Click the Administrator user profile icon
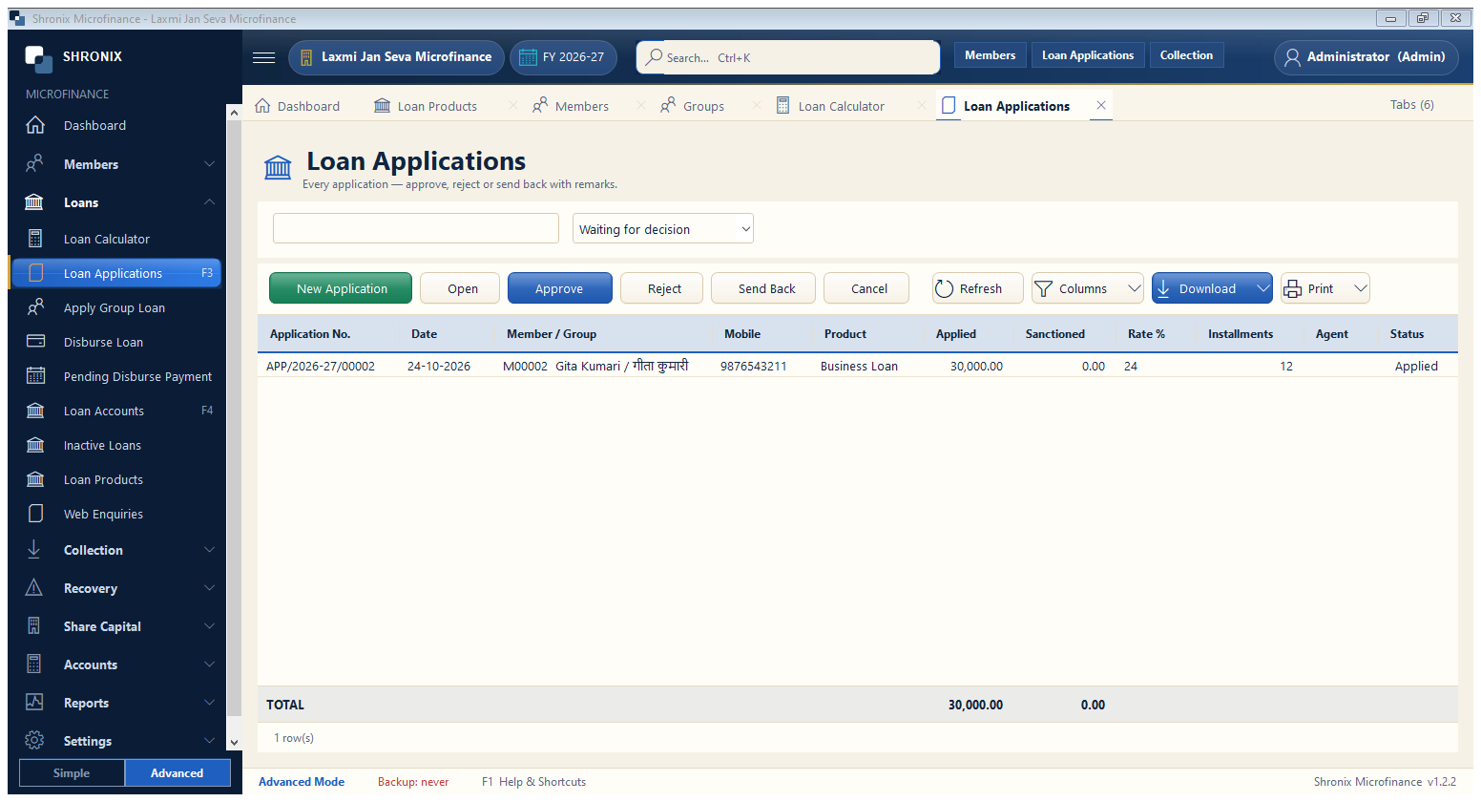Viewport: 1481px width, 802px height. pyautogui.click(x=1292, y=57)
